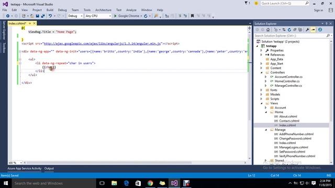The height and width of the screenshot is (188, 335).
Task: Toggle auto hide pin on Solution Explorer
Action: tap(327, 23)
